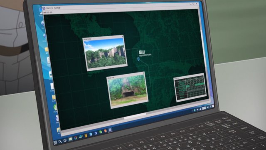The image size is (266, 150).
Task: Open the notification icon at tray end
Action: (213, 106)
